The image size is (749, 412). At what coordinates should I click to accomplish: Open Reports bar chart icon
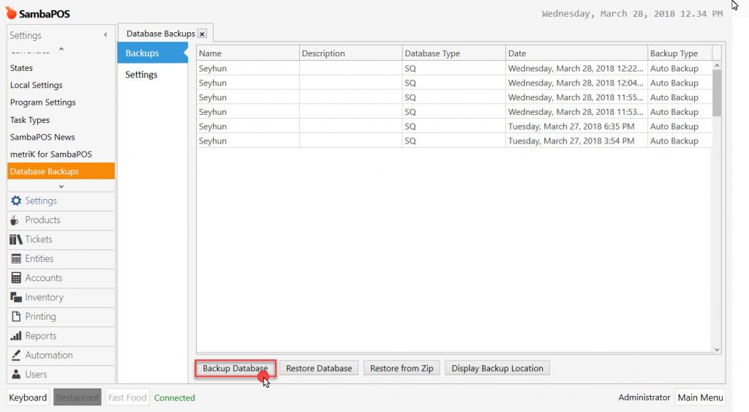[16, 336]
